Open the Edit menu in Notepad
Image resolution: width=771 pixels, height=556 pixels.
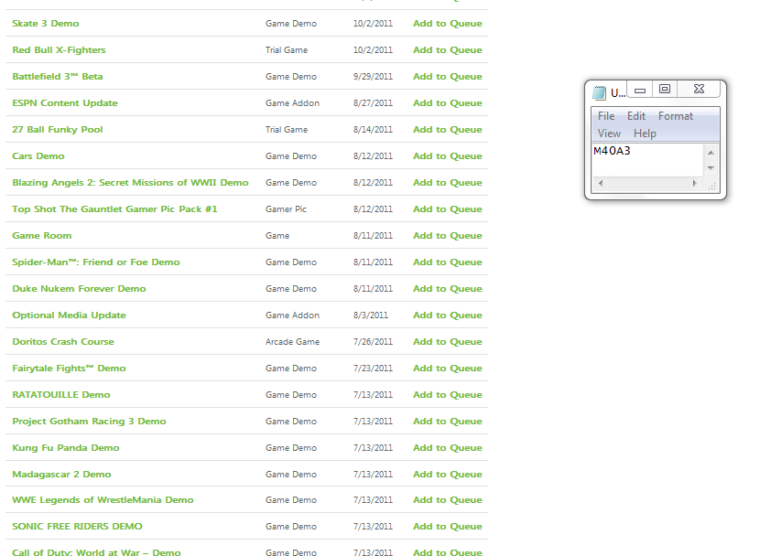635,116
